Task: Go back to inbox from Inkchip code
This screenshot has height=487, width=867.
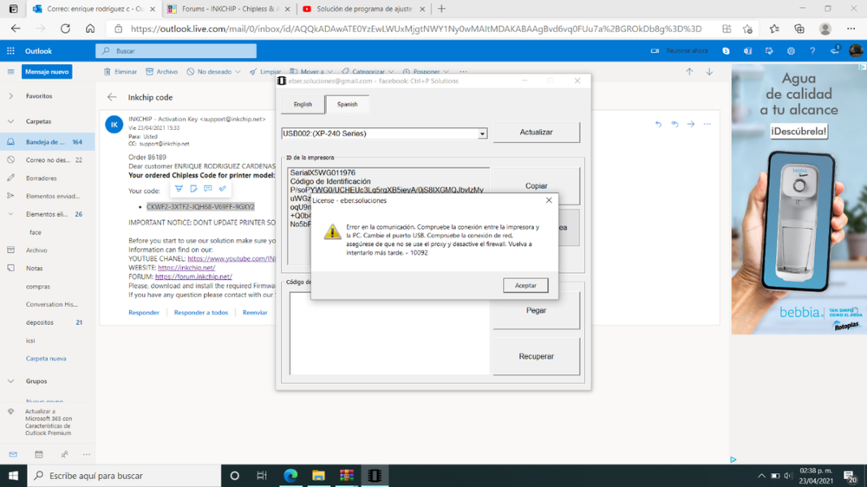Action: click(112, 97)
